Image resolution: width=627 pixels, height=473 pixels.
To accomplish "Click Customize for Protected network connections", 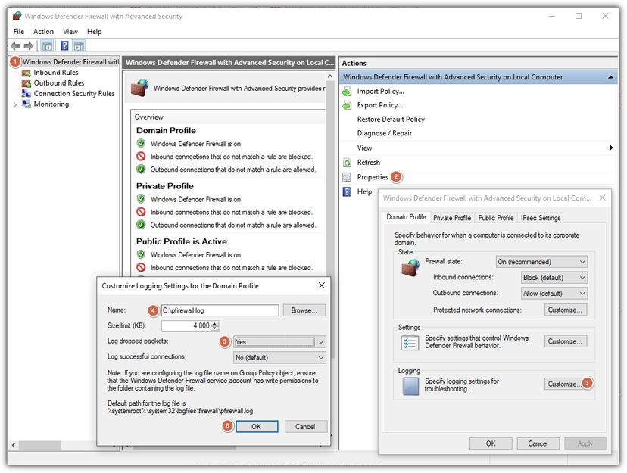I will point(566,310).
